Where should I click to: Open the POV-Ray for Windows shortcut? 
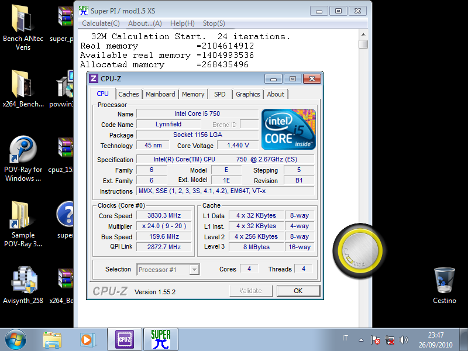pos(23,150)
